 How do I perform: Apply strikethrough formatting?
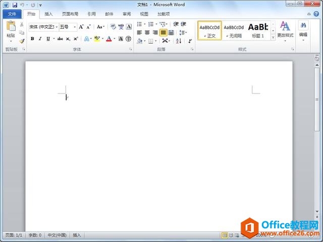pos(60,38)
